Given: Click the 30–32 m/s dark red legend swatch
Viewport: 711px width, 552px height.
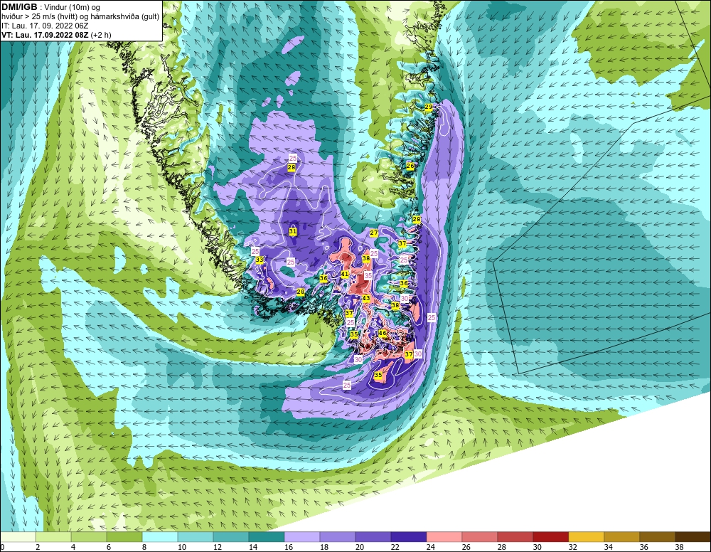Looking at the screenshot, I should [551, 537].
